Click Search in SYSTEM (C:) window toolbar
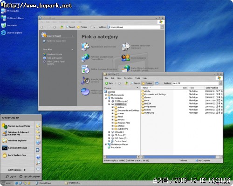The height and width of the screenshot is (186, 233). 135,83
